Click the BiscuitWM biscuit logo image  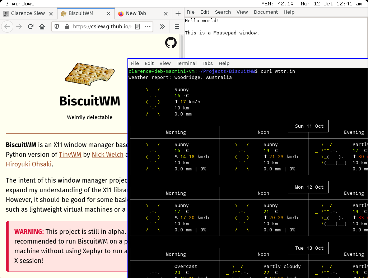click(90, 74)
